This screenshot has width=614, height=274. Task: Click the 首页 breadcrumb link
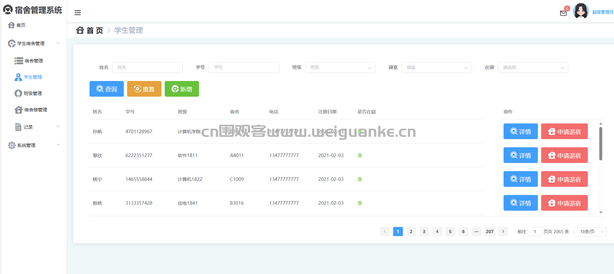95,30
